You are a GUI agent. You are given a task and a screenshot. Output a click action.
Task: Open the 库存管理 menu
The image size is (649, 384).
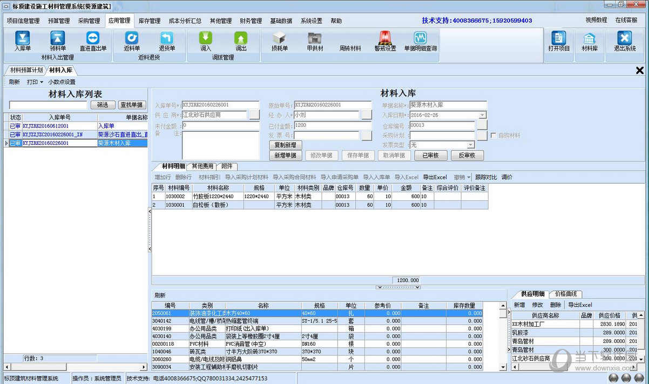(x=149, y=21)
